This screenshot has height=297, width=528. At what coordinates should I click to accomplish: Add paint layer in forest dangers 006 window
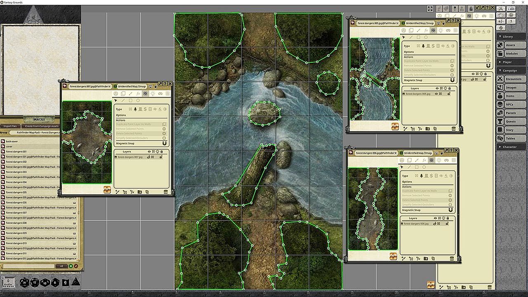tap(403, 259)
